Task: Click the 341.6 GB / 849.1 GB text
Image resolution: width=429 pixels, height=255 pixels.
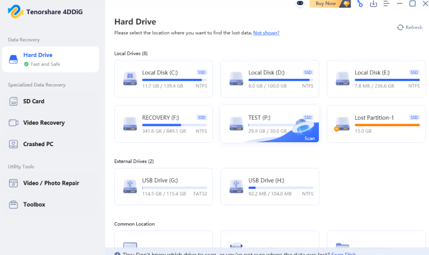Action: click(x=164, y=131)
